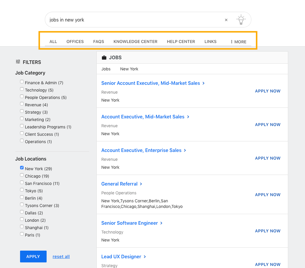Uncheck the New York location filter
The image size is (305, 268).
(x=22, y=168)
